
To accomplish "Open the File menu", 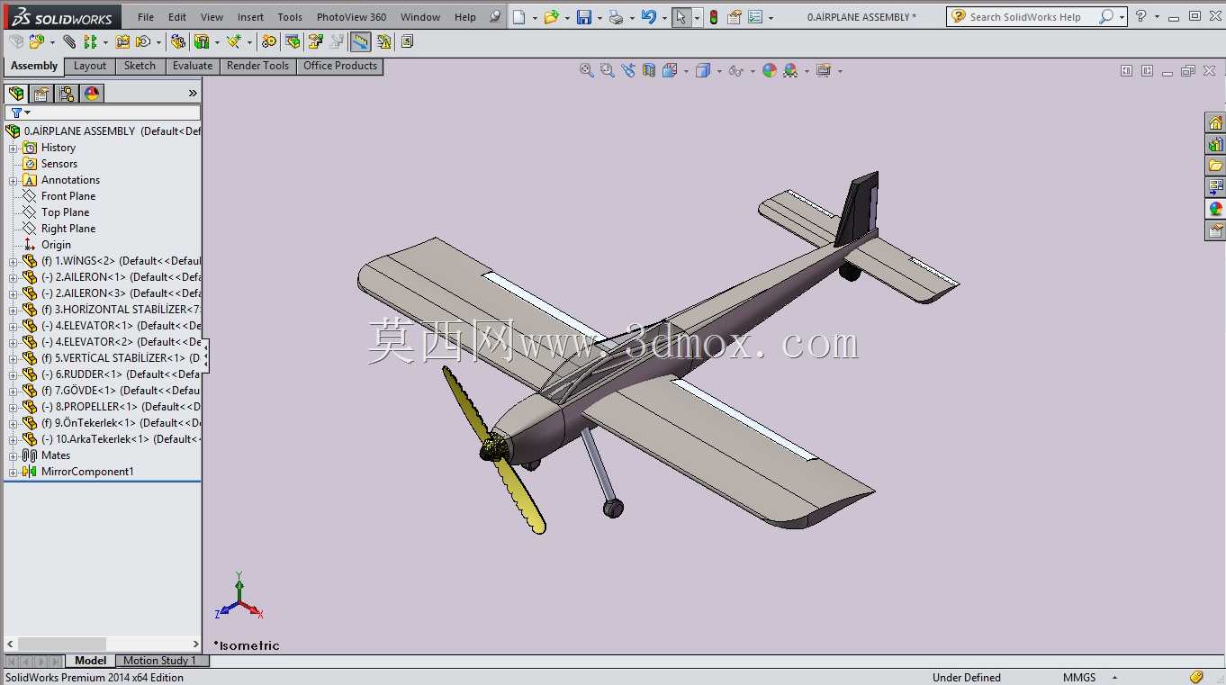I will pos(146,17).
